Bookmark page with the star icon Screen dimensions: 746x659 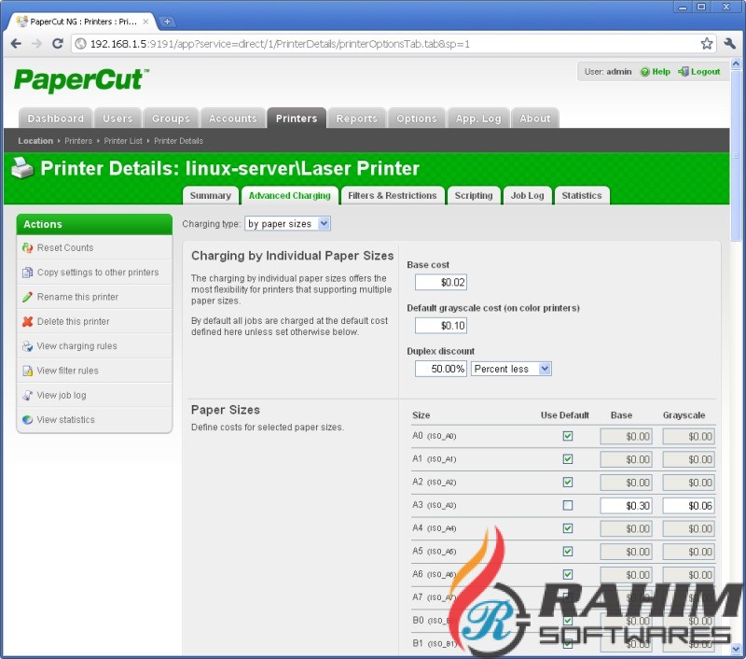(707, 44)
